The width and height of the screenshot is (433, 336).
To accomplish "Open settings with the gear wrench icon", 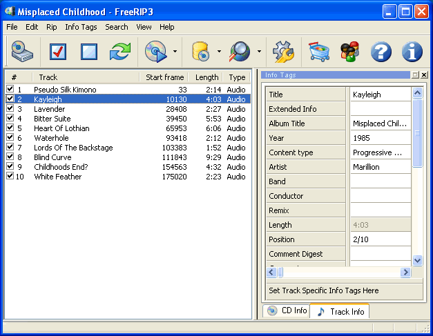I will [283, 52].
